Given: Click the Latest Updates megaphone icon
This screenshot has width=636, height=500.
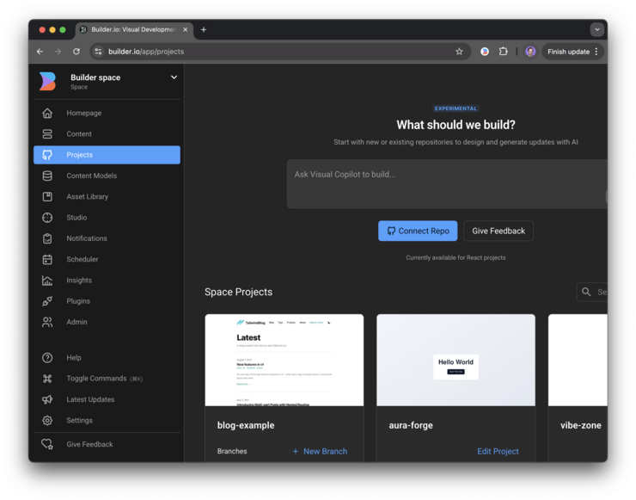Looking at the screenshot, I should [47, 399].
